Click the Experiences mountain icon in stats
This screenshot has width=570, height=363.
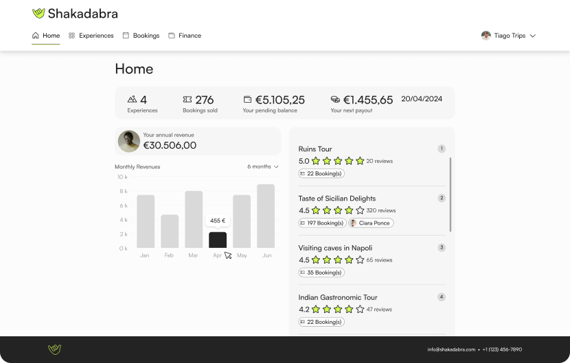click(x=133, y=100)
